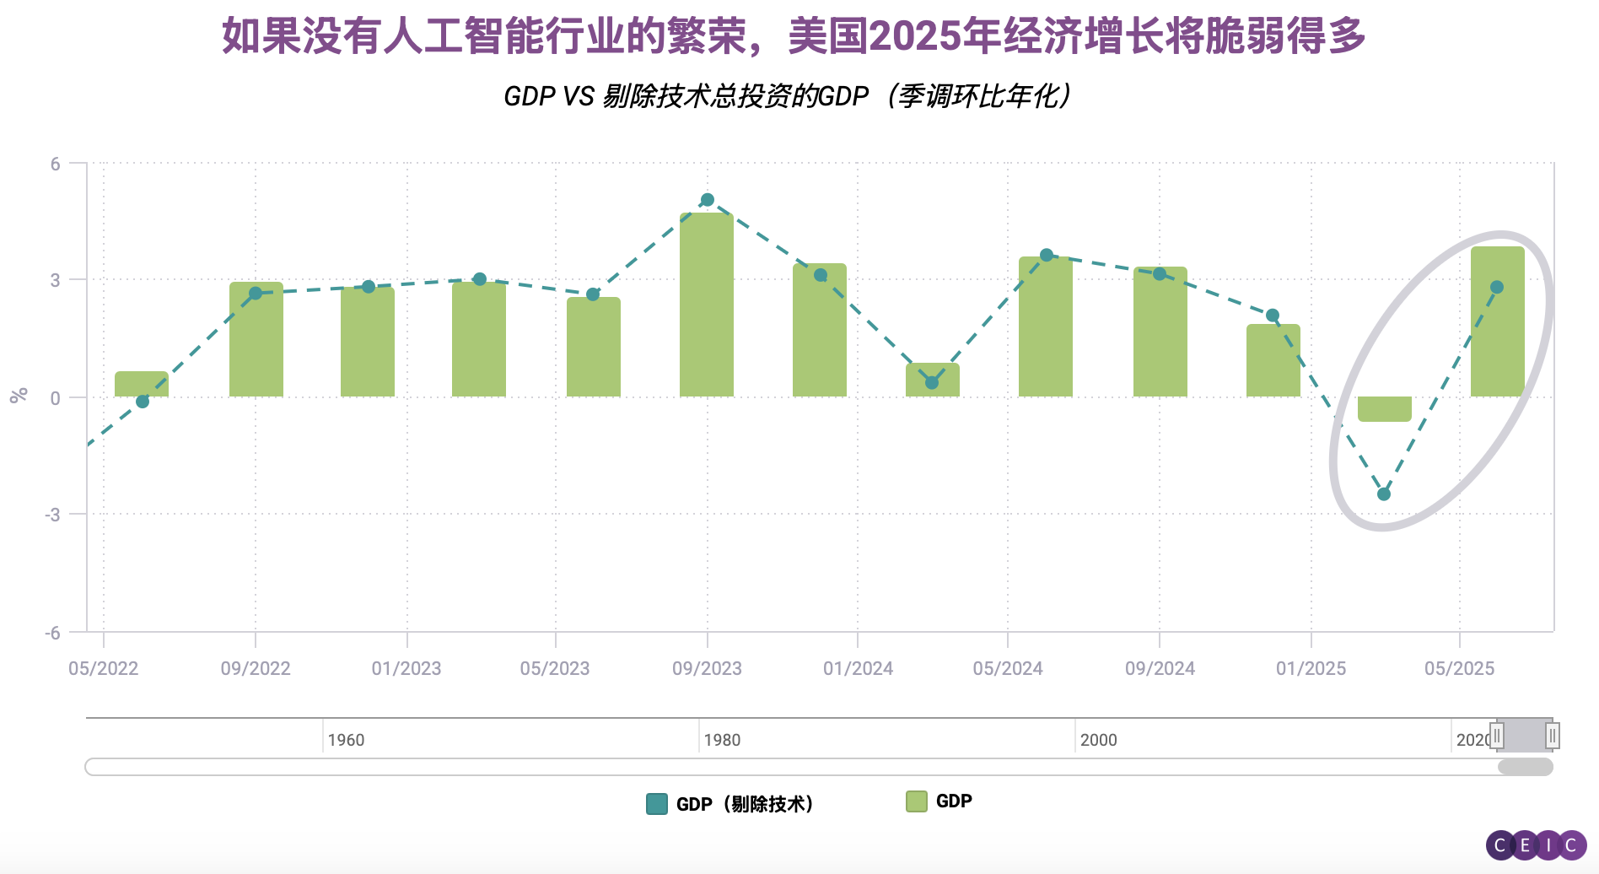Toggle the GDP（剔除技术）series via legend label

pos(745,804)
